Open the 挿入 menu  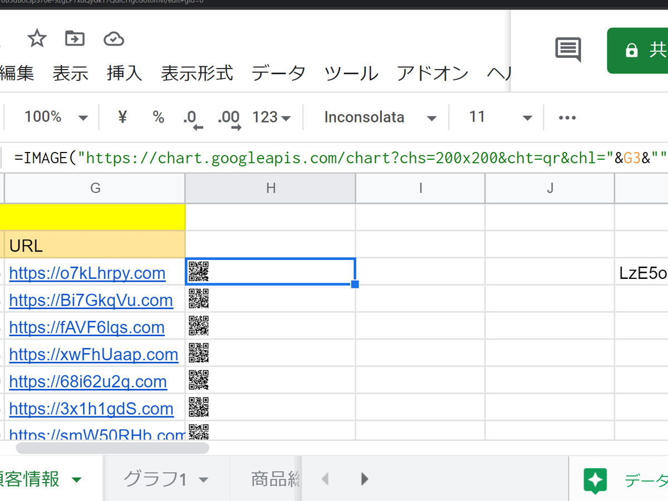coord(125,73)
